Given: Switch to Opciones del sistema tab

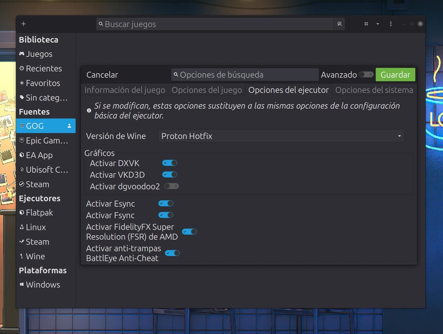Looking at the screenshot, I should (x=374, y=90).
